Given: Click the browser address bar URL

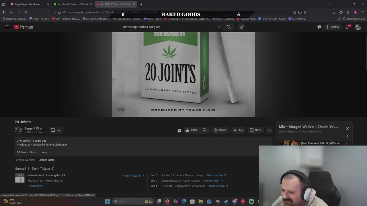Looking at the screenshot, I should click(112, 12).
